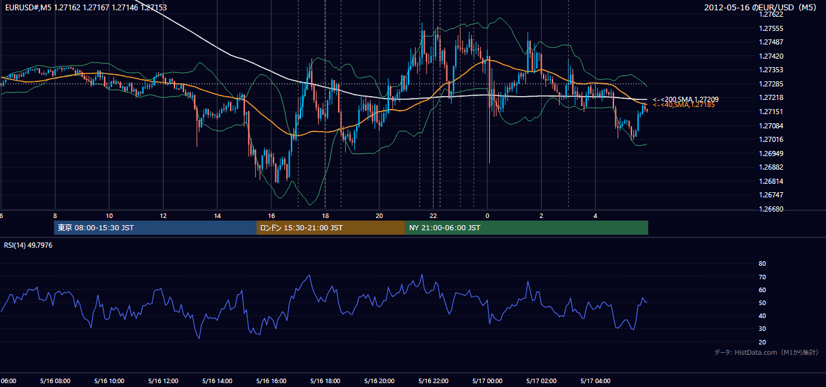Click price level 1.27151 on the axis
Viewport: 826px width, 387px height.
click(770, 112)
